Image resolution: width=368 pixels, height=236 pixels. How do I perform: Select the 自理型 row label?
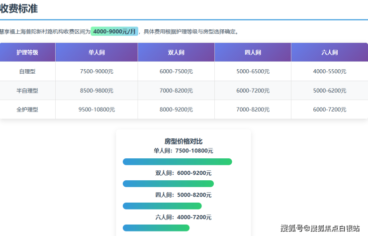27,71
